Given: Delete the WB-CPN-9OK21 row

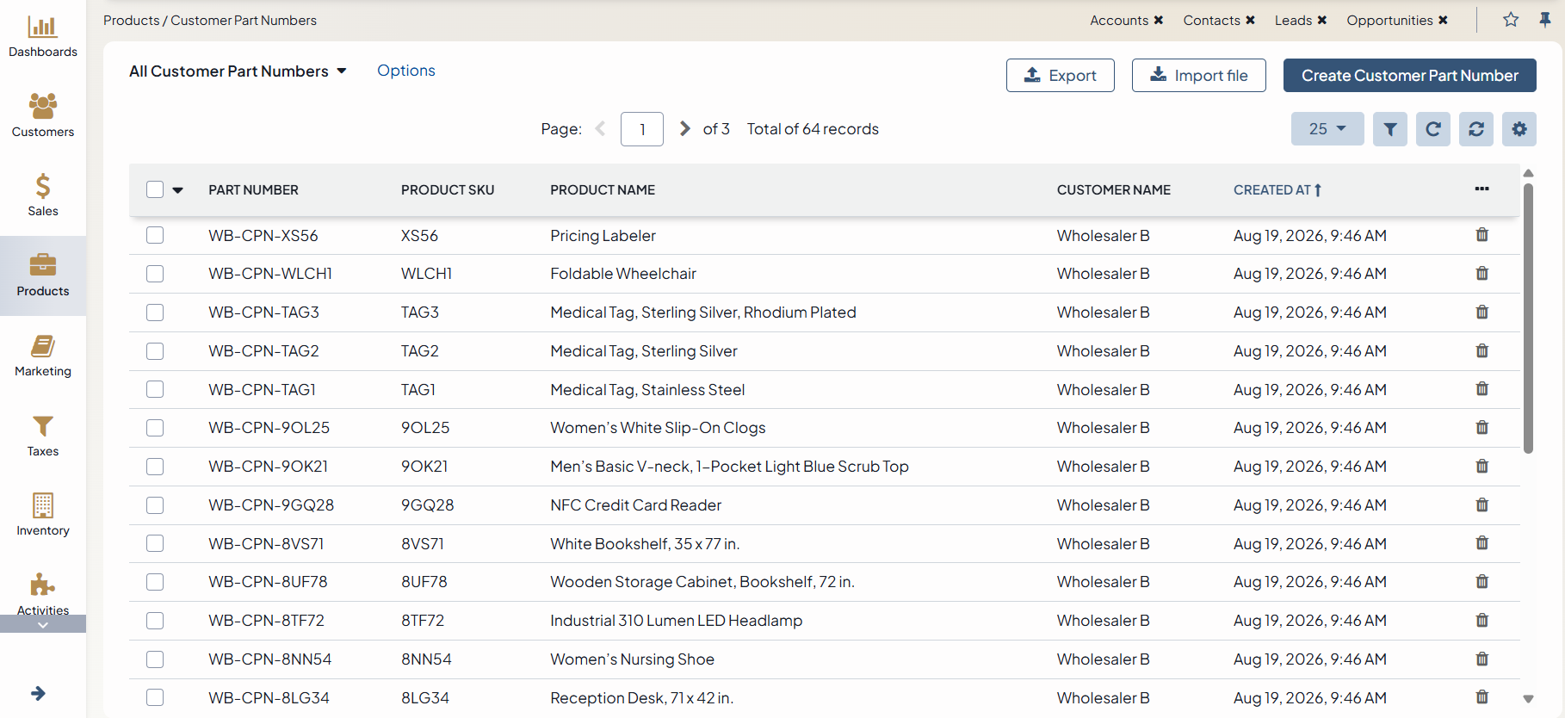Looking at the screenshot, I should click(1482, 467).
